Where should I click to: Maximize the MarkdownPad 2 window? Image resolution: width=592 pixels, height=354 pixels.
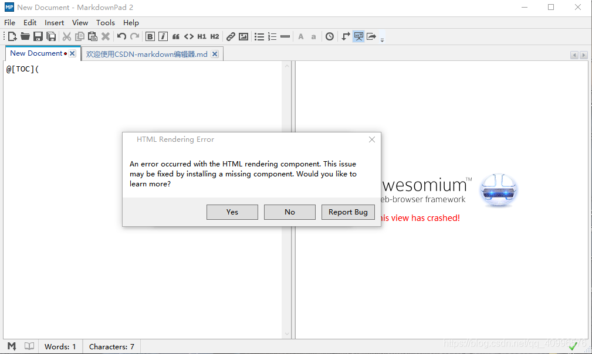pos(551,8)
